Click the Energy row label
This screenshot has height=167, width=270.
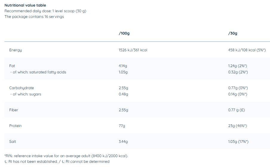coord(15,50)
